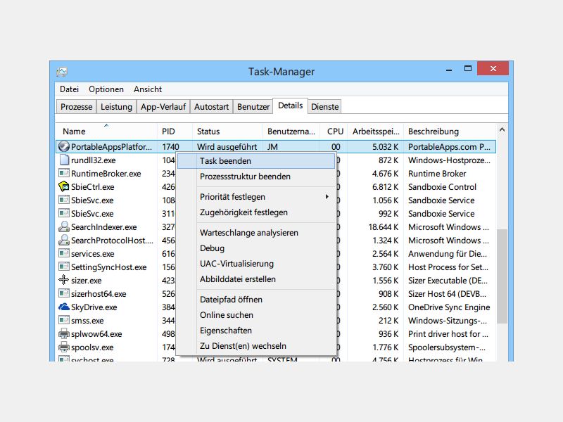Click the PortableAppsPlatform process icon
Image resolution: width=563 pixels, height=422 pixels.
pyautogui.click(x=64, y=146)
